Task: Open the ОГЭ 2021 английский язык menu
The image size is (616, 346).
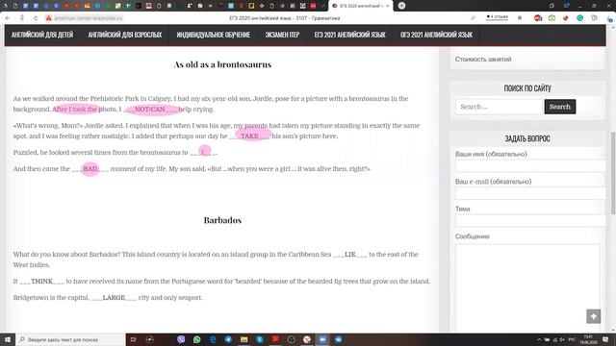Action: click(436, 35)
